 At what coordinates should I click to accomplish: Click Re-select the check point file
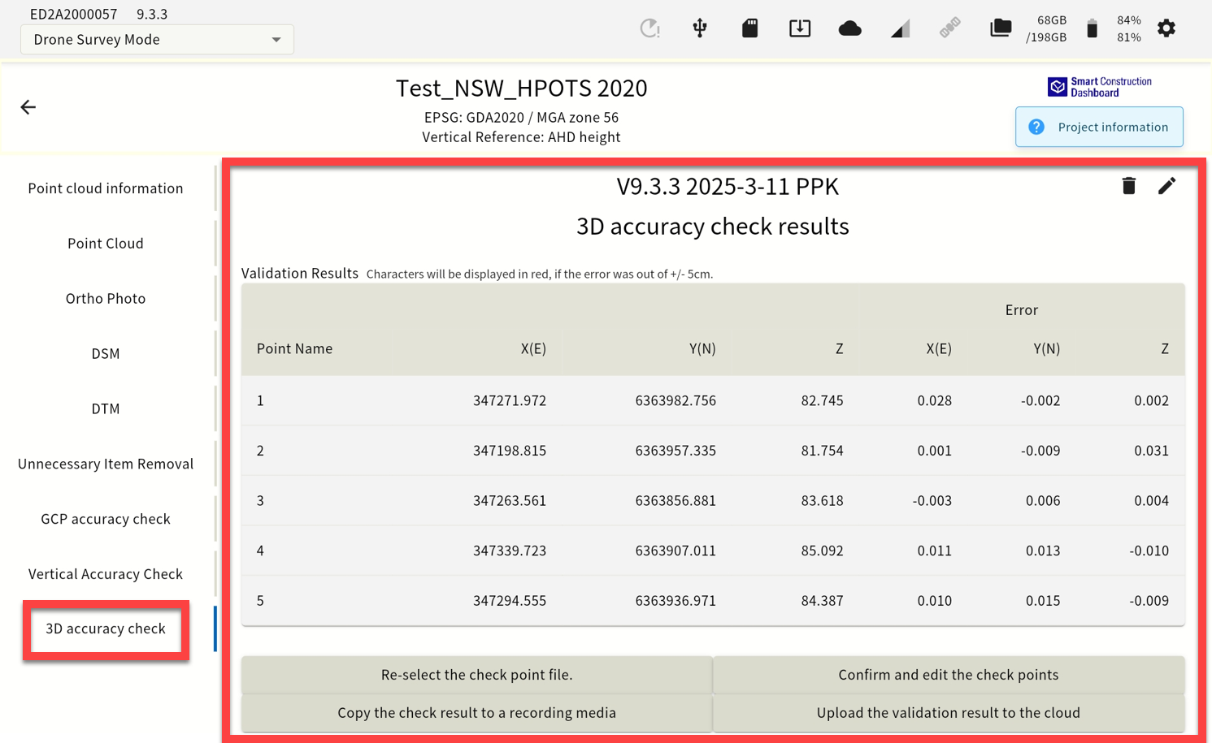(x=477, y=675)
